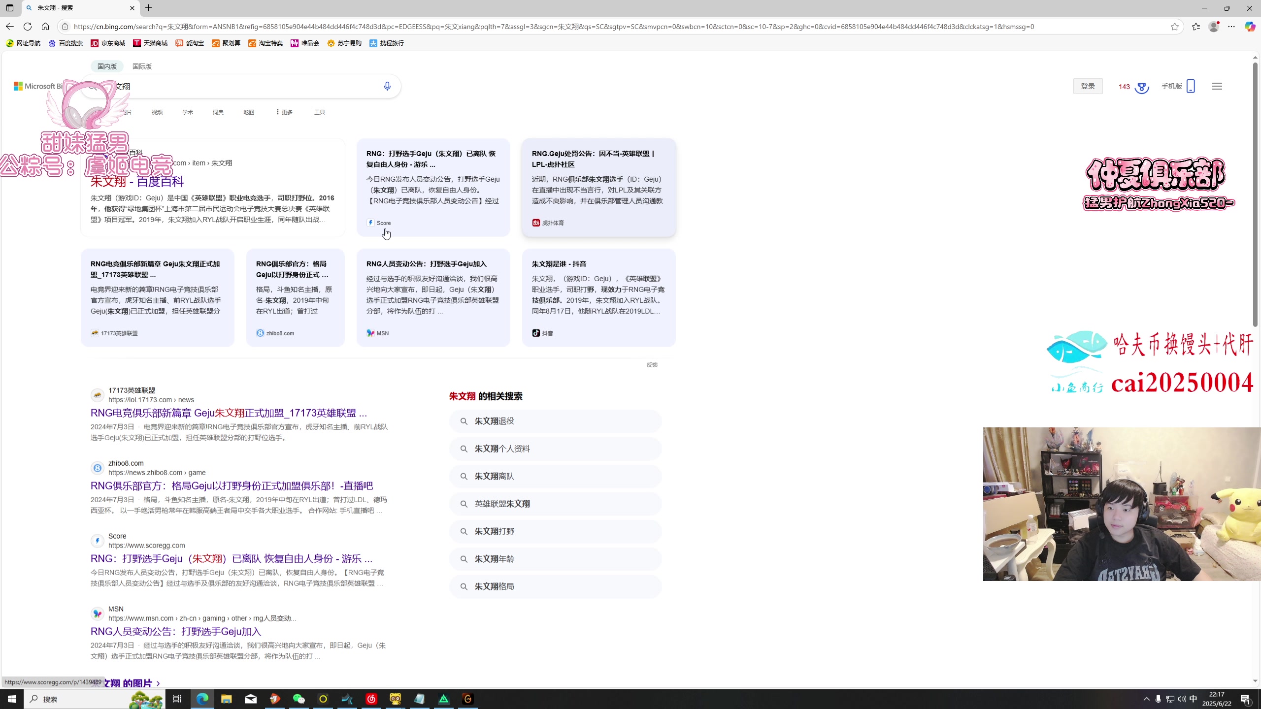1261x709 pixels.
Task: Add this page to favorites star
Action: coord(1175,27)
